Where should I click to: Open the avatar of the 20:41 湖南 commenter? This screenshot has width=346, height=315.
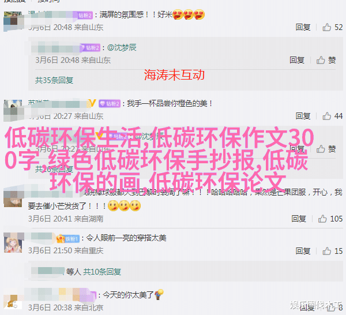pyautogui.click(x=13, y=198)
